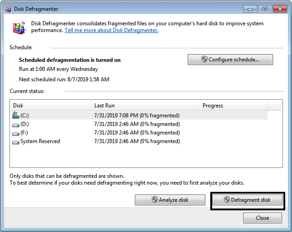
Task: Minimize the Disk Defragmenter window
Action: point(251,9)
